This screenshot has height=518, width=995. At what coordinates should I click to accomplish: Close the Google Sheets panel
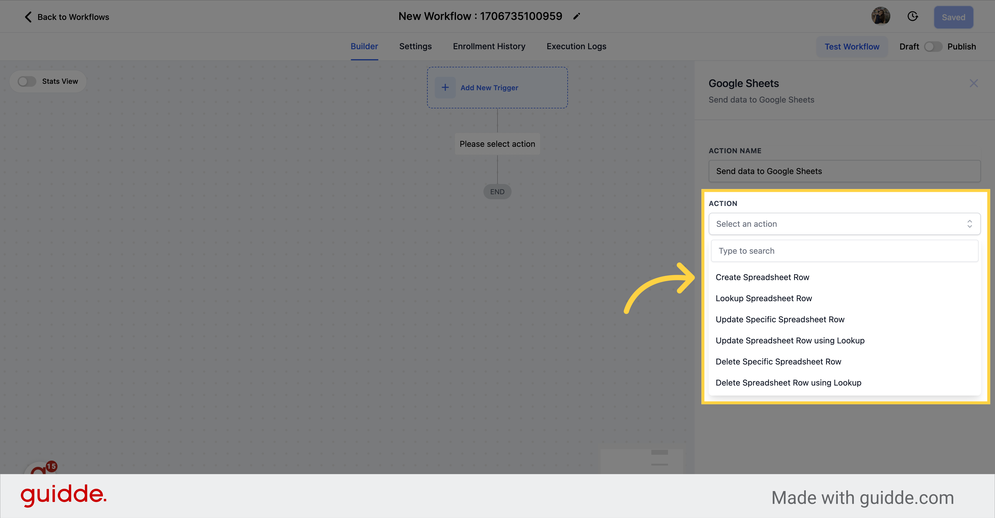[x=973, y=83]
